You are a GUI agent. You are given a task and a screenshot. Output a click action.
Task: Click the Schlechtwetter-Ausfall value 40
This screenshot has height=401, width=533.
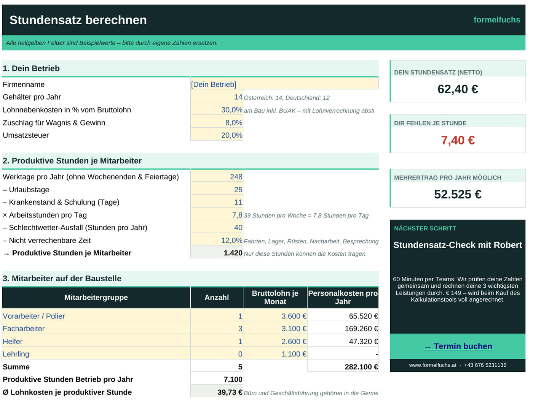pos(217,227)
